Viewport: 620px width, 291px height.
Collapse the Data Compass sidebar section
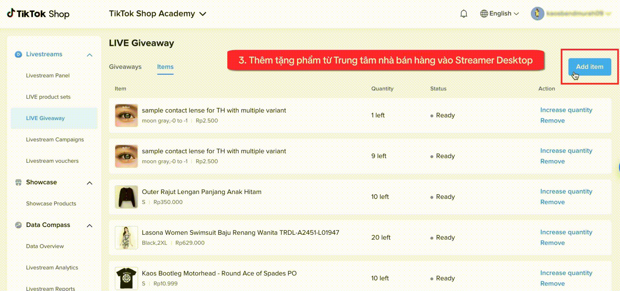click(90, 226)
